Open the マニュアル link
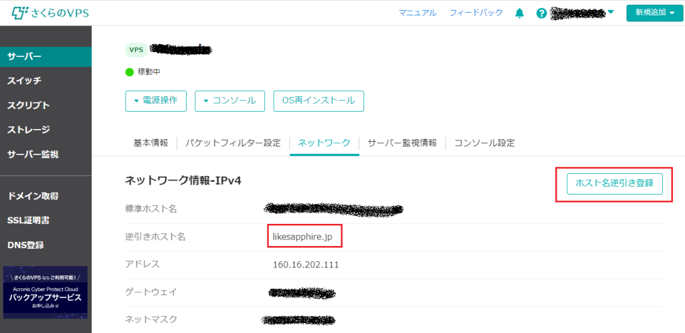The width and height of the screenshot is (685, 333). 417,13
